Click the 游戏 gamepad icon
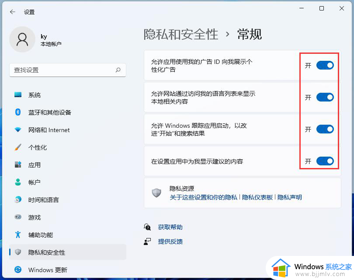Screen dimensions: 354x280 (18, 217)
